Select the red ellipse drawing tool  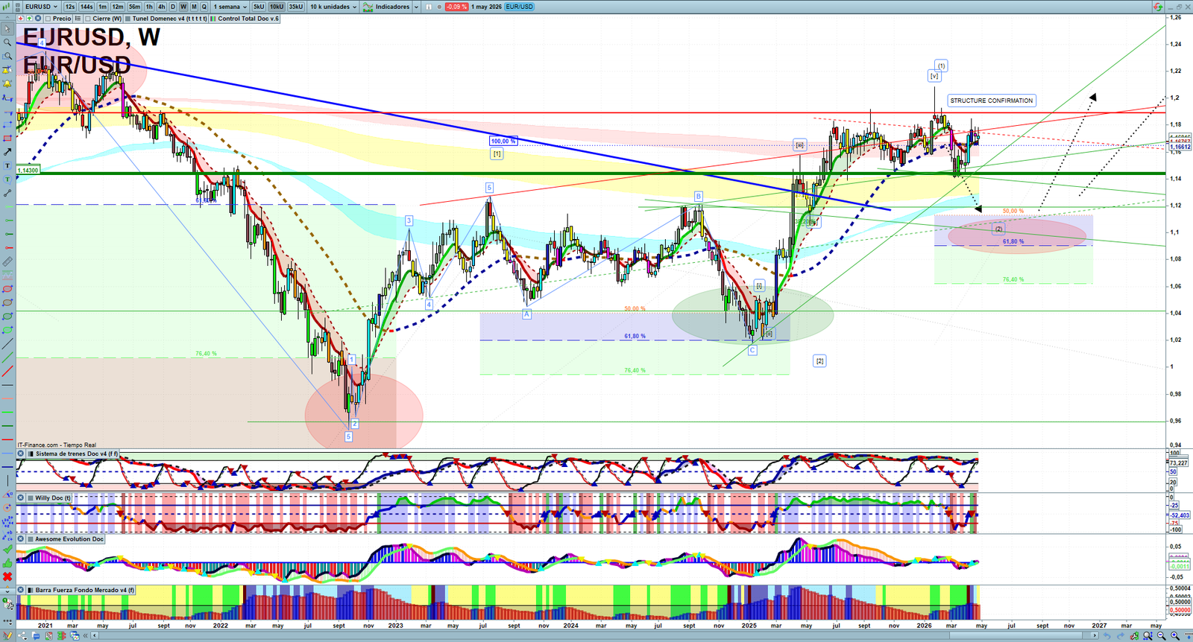(7, 289)
